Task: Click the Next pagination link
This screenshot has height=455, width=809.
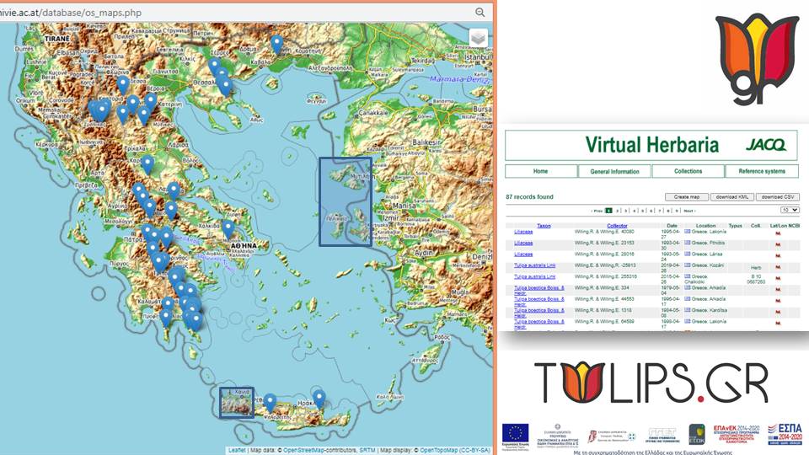Action: (689, 211)
